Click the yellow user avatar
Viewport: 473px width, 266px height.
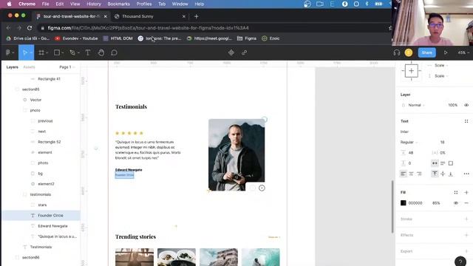coord(409,52)
